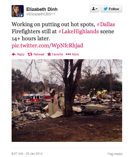Click Flag media
The height and width of the screenshot is (157, 133).
[115, 154]
